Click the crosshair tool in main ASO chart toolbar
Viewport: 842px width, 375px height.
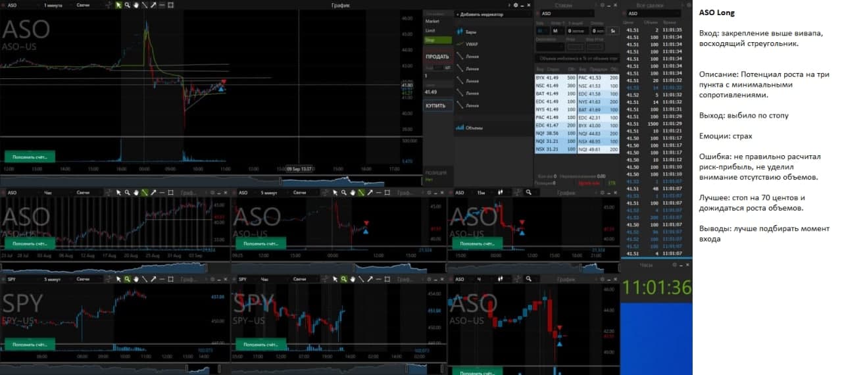[x=110, y=5]
